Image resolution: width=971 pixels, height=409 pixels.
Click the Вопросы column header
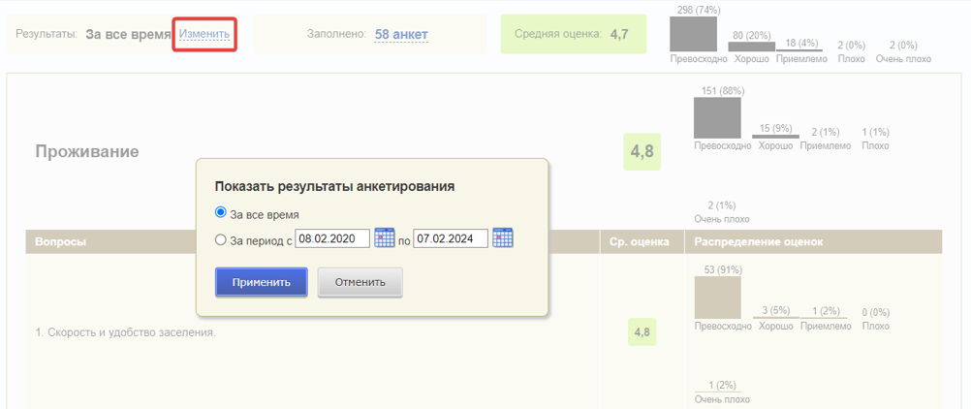tap(61, 242)
